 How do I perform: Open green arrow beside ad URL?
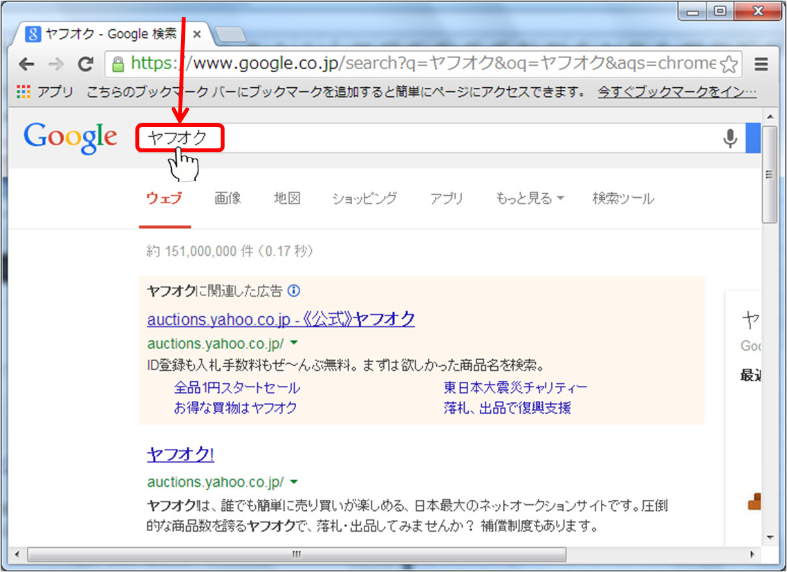pyautogui.click(x=294, y=342)
